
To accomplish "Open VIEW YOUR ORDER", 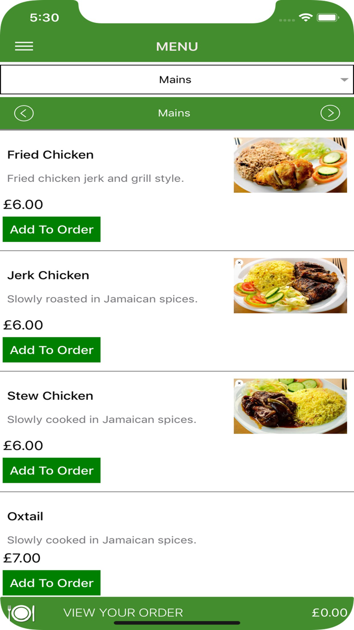I will pyautogui.click(x=123, y=612).
